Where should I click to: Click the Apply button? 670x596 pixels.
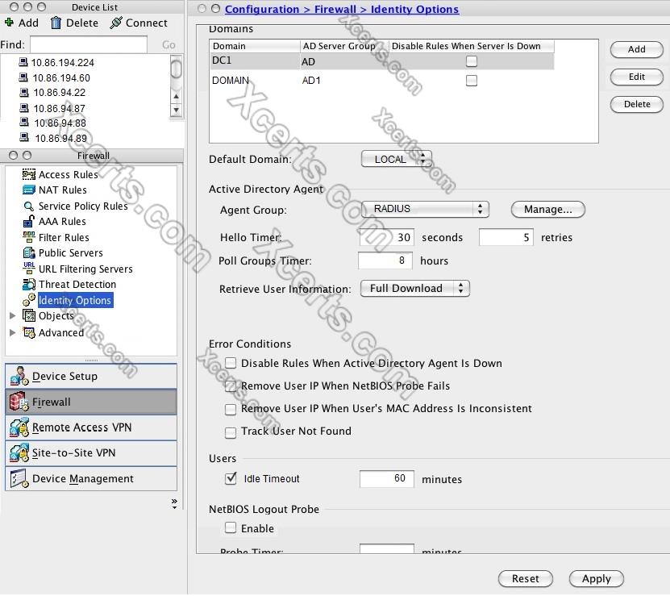coord(596,579)
